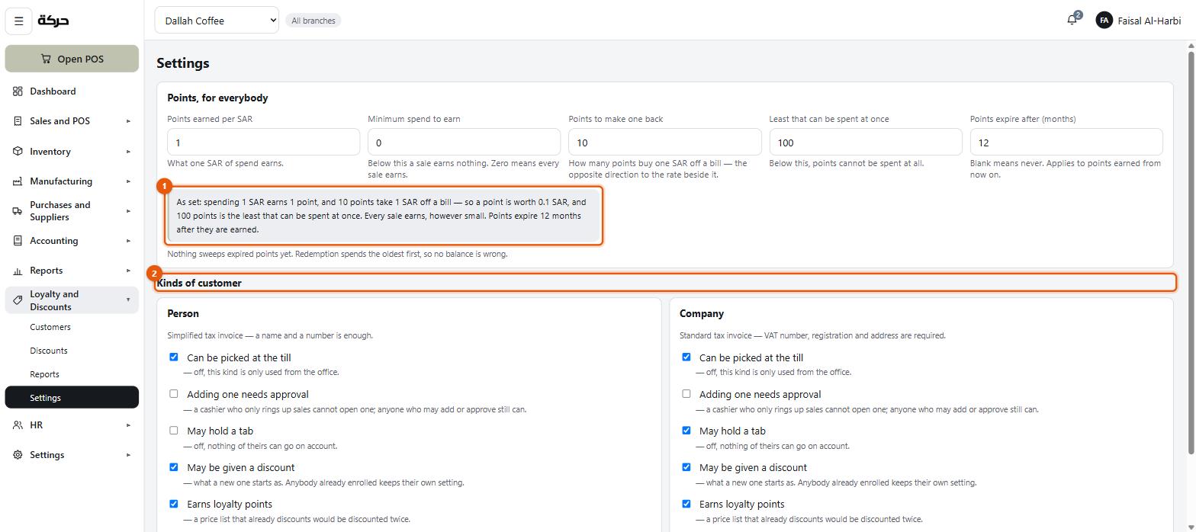1196x532 pixels.
Task: Expand the Manufacturing submenu arrow
Action: coord(128,181)
